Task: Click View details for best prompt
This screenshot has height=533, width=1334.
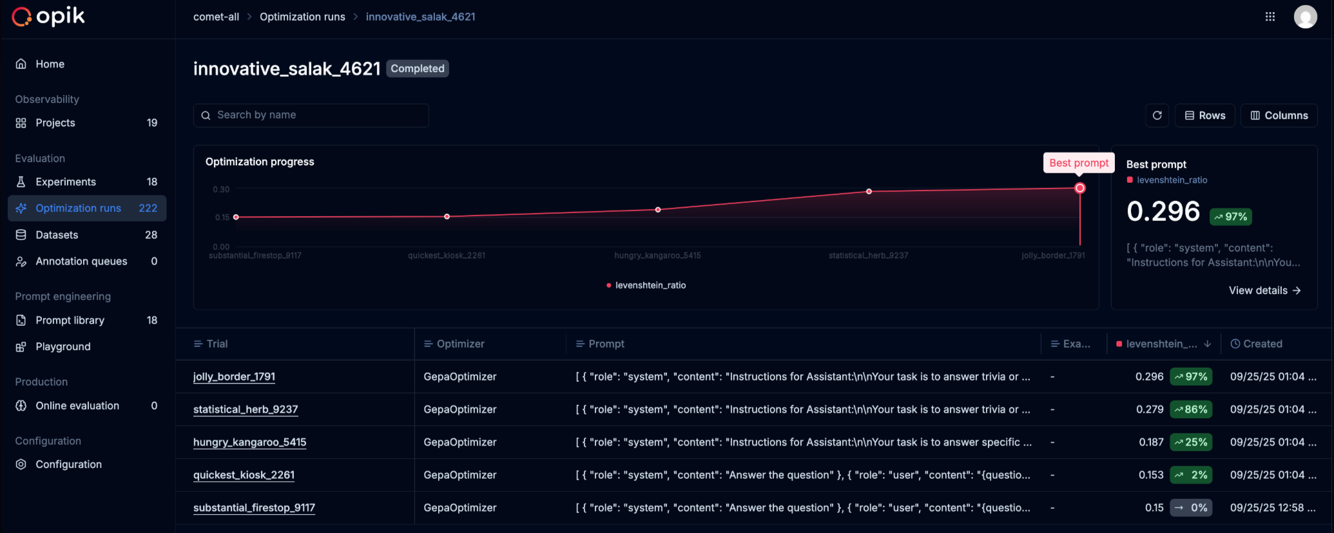Action: pos(1264,290)
